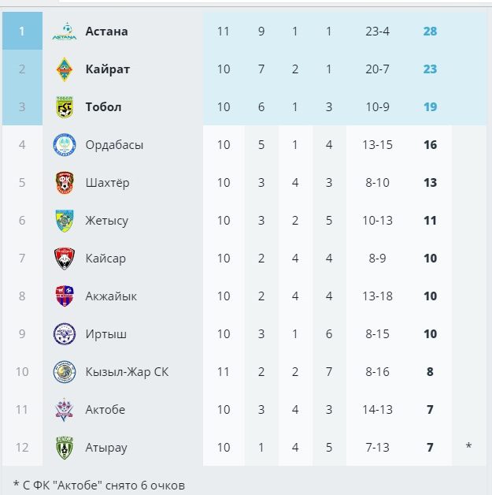
Task: Click the Irtysh team logo
Action: coord(65,334)
